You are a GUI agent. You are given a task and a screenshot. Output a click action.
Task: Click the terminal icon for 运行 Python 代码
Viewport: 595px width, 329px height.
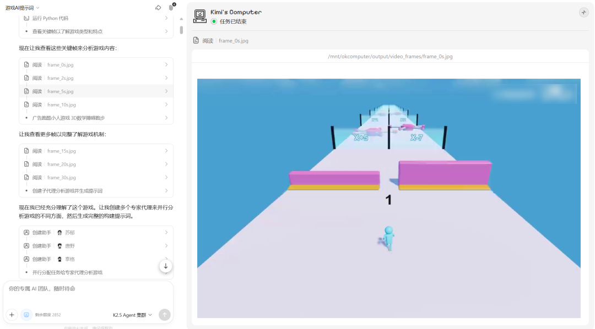26,18
